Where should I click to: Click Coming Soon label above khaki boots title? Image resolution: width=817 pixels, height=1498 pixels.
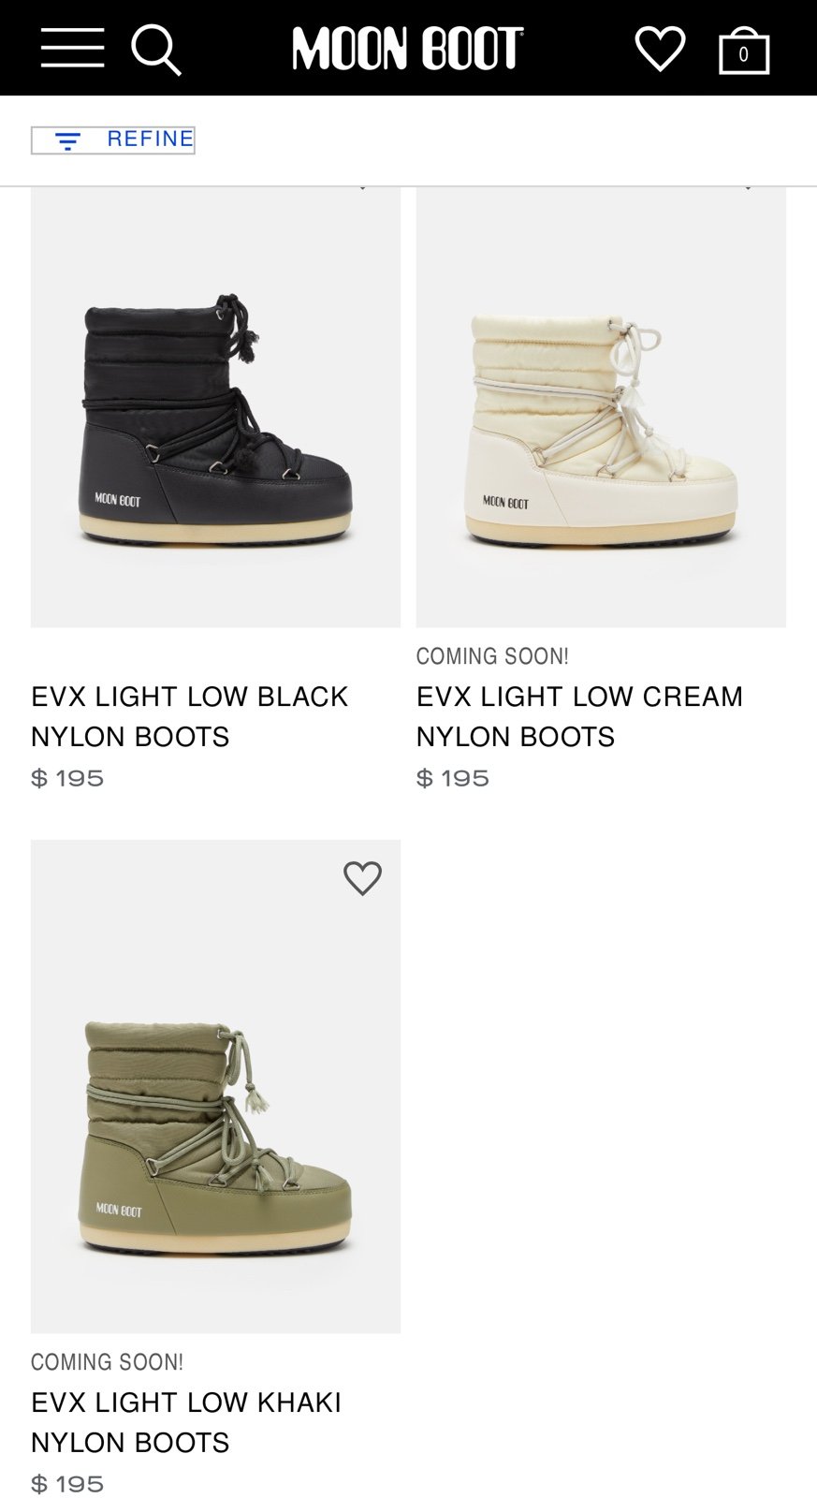(107, 1362)
